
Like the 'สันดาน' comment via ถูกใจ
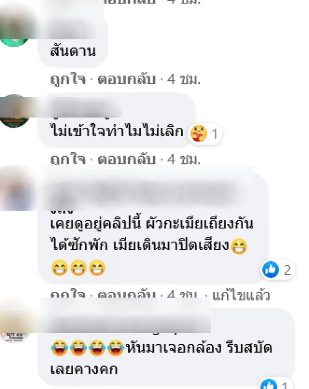[x=68, y=79]
